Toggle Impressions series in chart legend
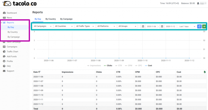208x110 pixels. point(94,65)
